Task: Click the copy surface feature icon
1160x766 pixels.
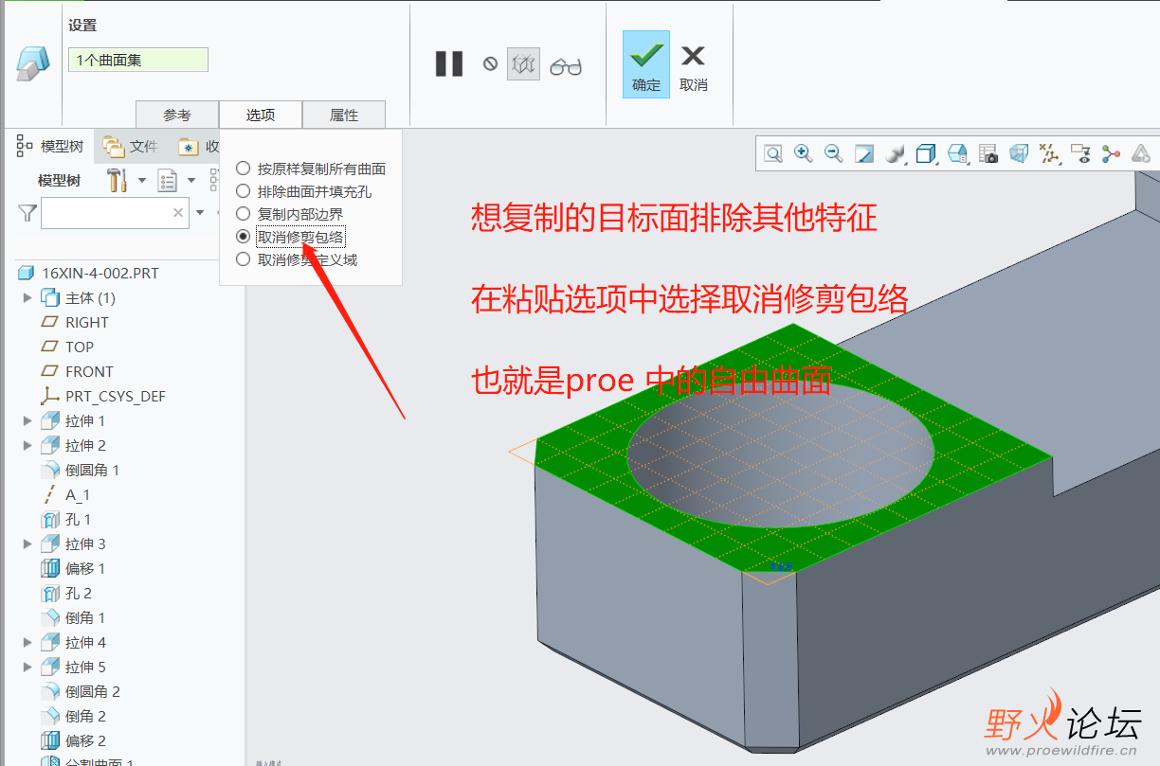Action: tap(32, 63)
